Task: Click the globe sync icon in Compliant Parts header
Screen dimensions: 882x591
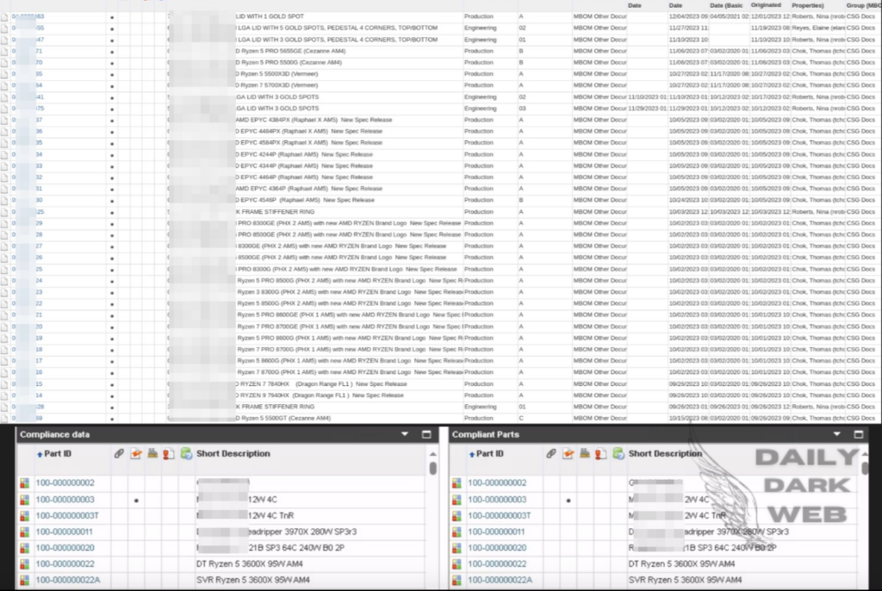Action: click(x=618, y=453)
